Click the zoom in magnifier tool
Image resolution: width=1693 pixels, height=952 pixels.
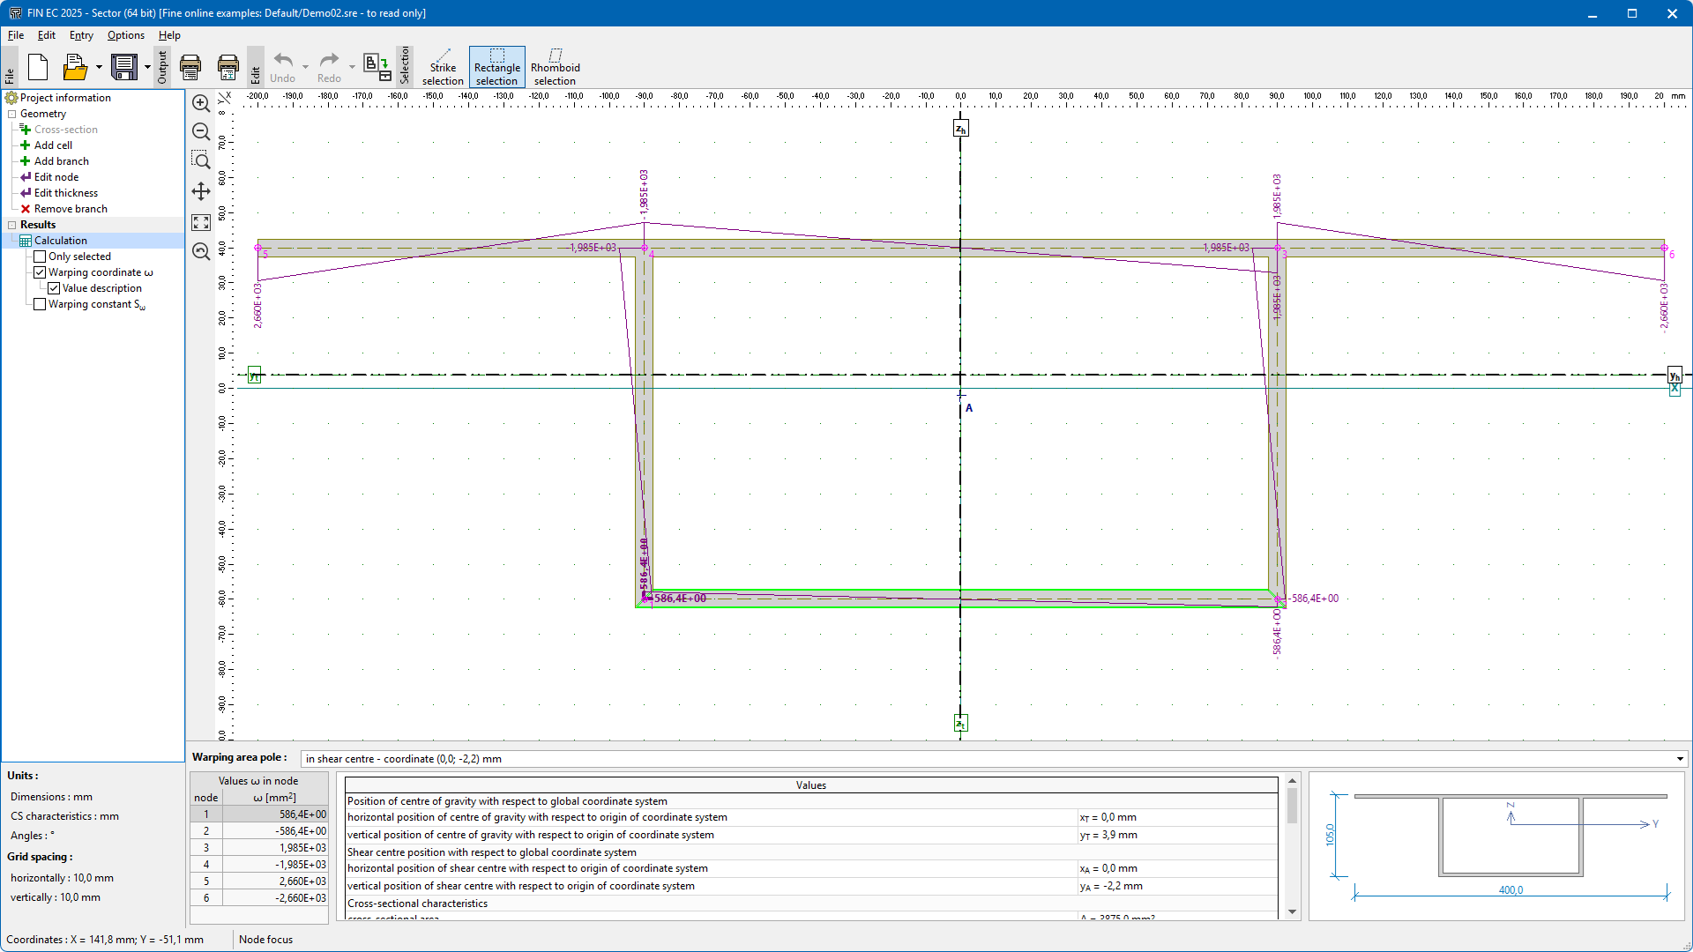point(201,104)
